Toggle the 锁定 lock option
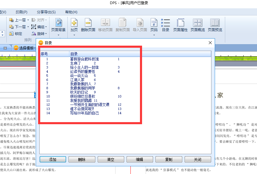257x174 pixels. click(16, 33)
